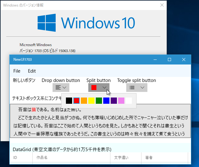Click the Windows 10 logo in version dialog
The height and width of the screenshot is (167, 199).
pyautogui.click(x=86, y=23)
